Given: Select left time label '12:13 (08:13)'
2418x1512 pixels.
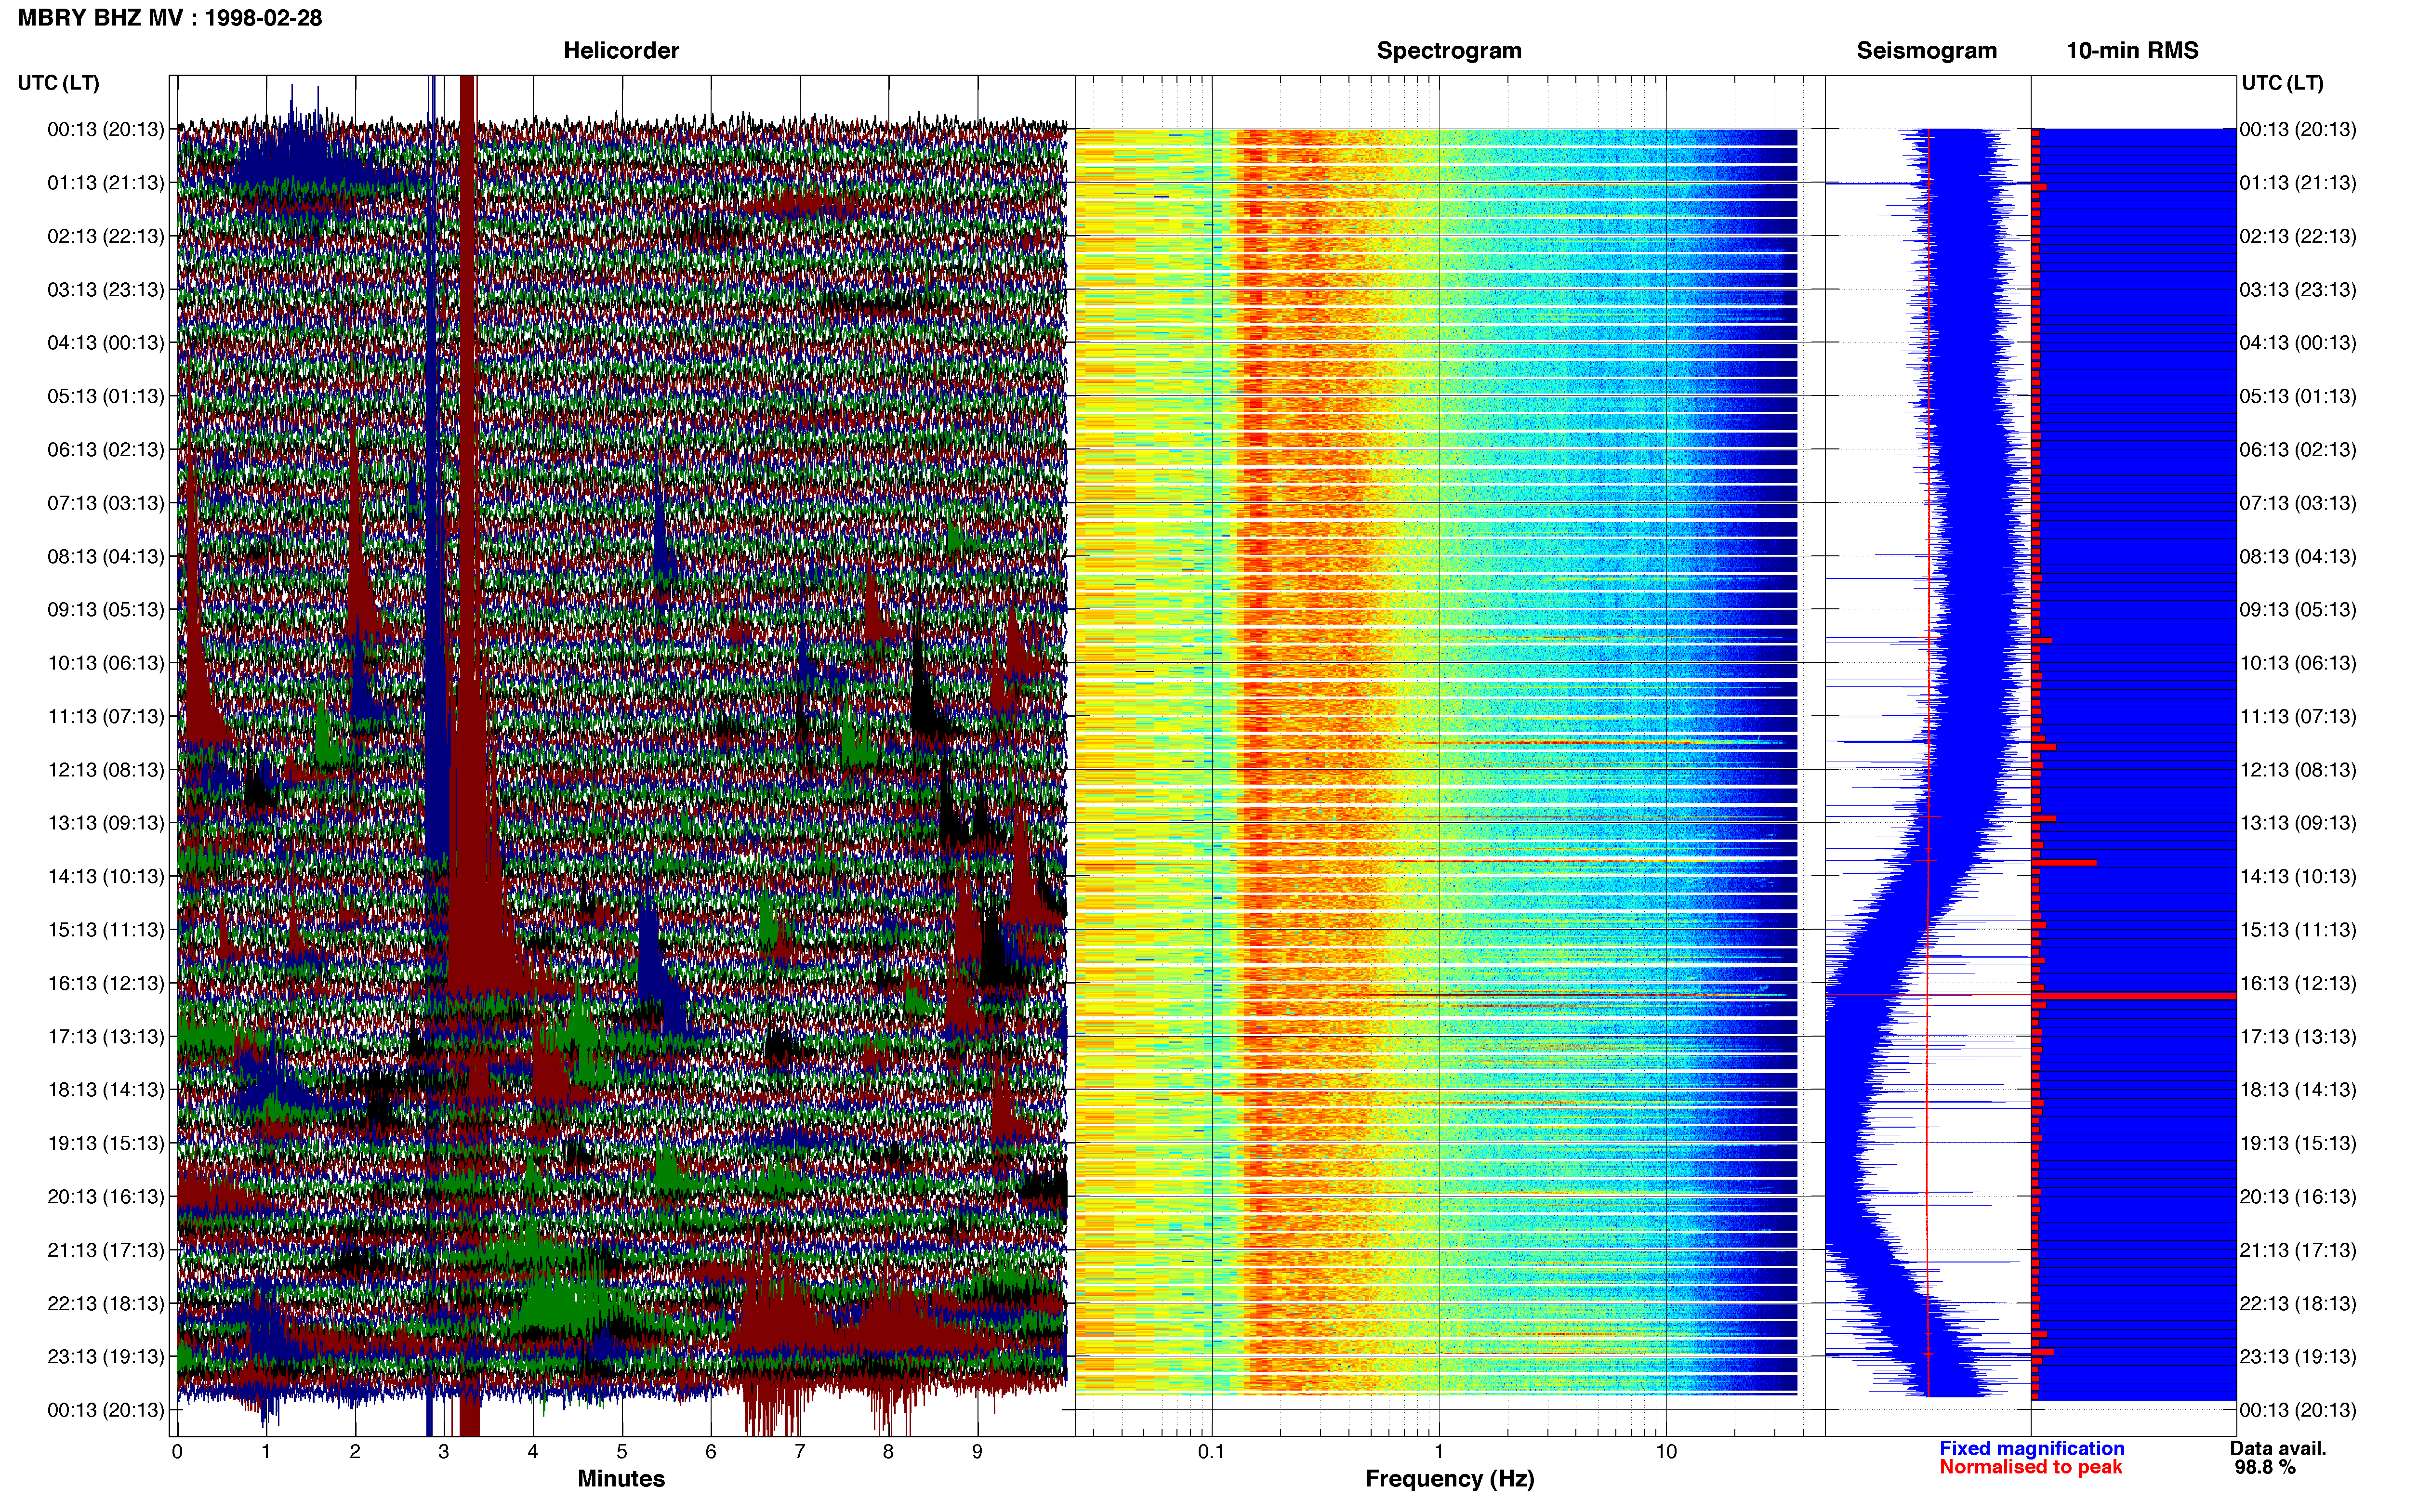Looking at the screenshot, I should 106,770.
